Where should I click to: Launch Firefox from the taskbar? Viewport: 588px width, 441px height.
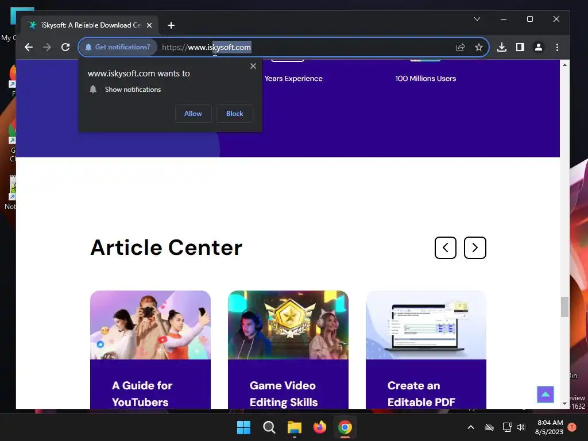coord(319,427)
